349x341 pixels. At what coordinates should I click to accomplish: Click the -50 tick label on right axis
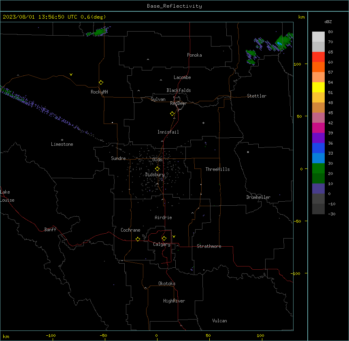click(297, 221)
